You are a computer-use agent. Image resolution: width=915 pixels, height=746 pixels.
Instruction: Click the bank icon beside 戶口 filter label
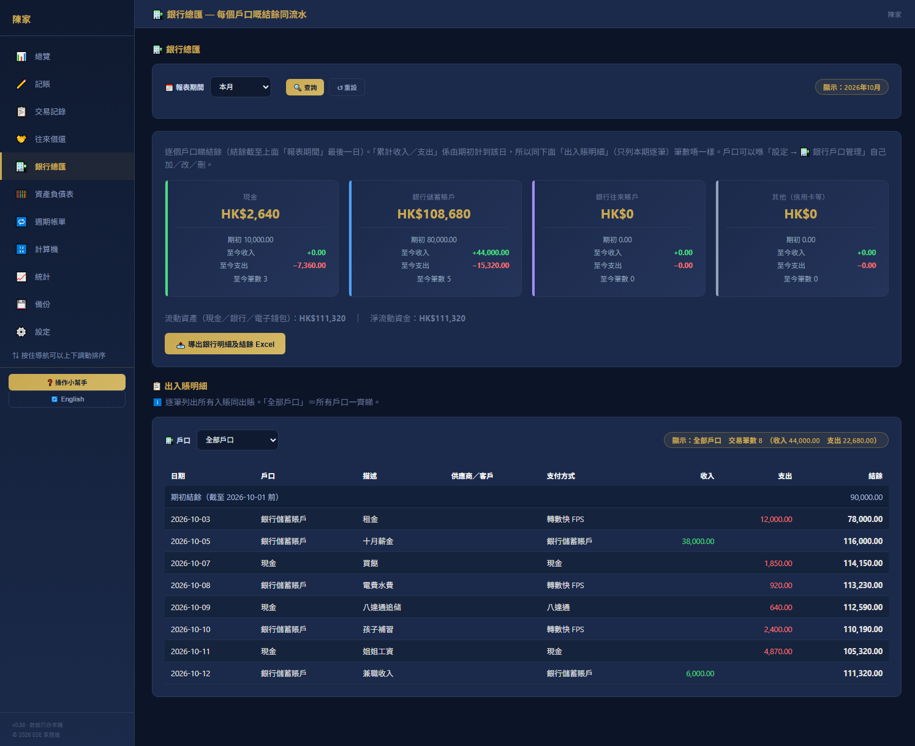tap(169, 441)
